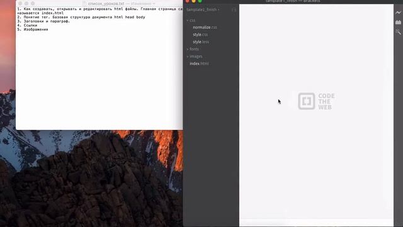
Task: Click the line '5. Изображения' in TextEdit
Action: coord(33,30)
